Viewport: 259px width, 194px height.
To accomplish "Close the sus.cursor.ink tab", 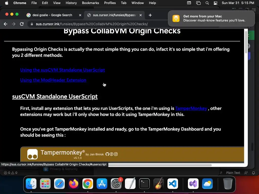I will [141, 15].
